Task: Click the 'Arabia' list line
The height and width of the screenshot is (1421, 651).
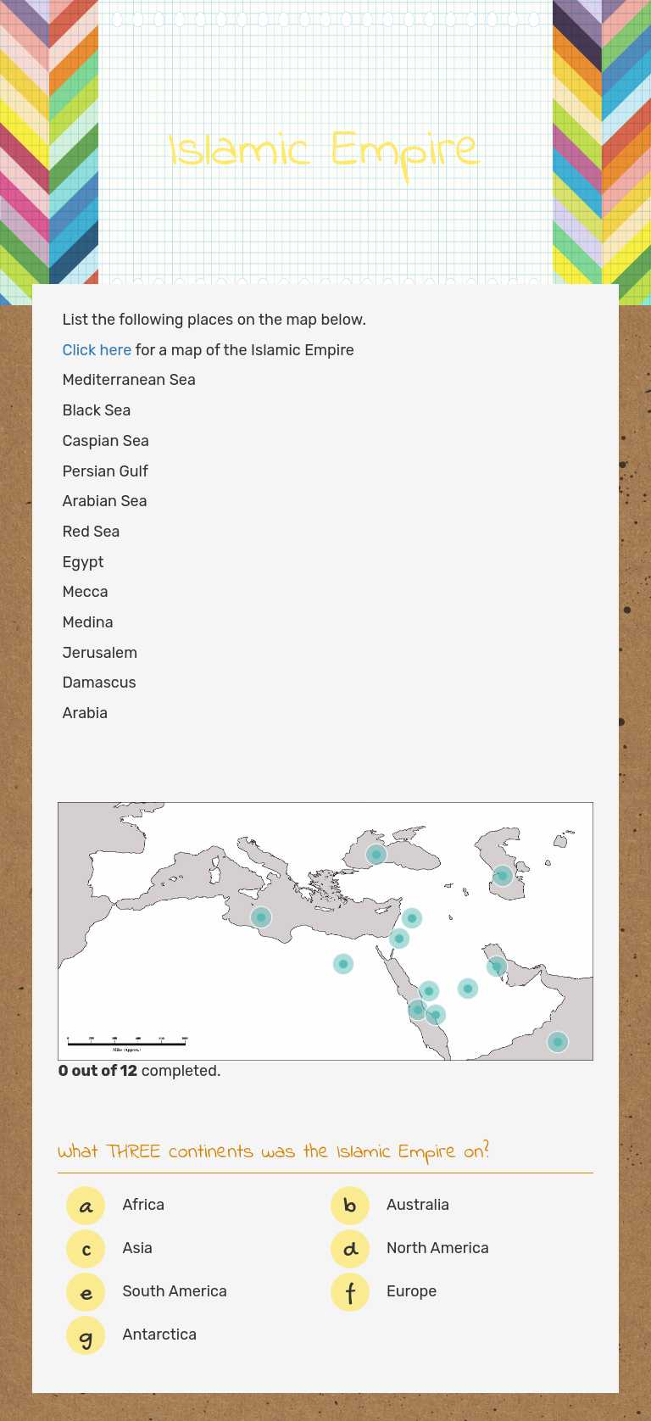Action: (85, 713)
